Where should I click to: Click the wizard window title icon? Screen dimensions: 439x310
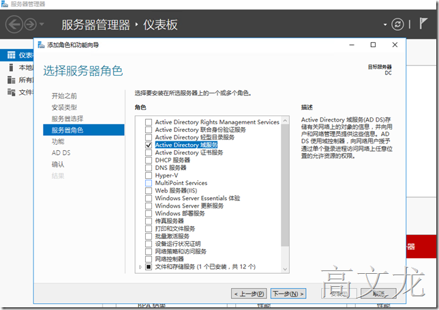41,45
